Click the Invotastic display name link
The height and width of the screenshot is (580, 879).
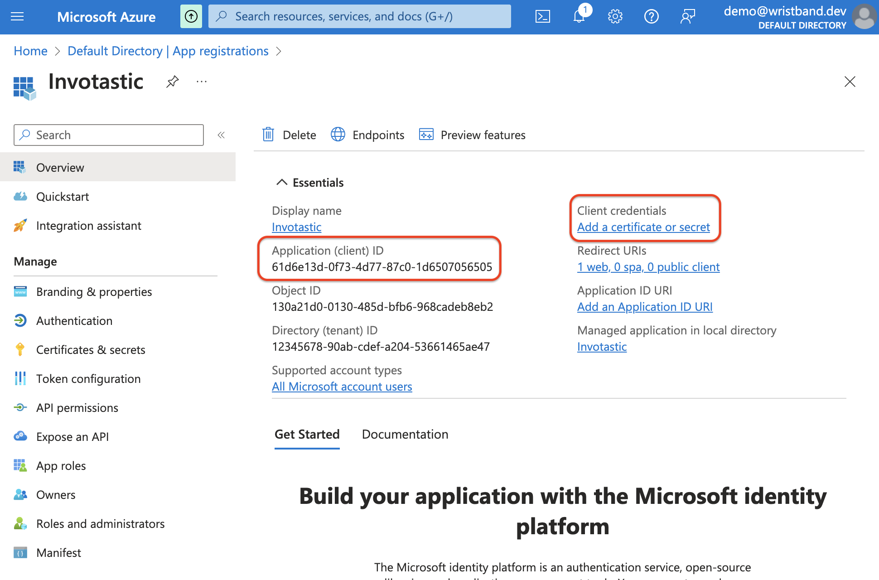297,227
